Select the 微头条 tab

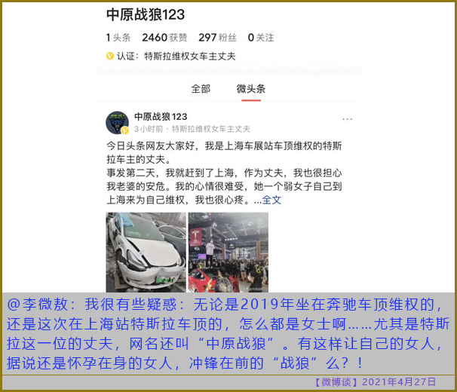click(251, 89)
